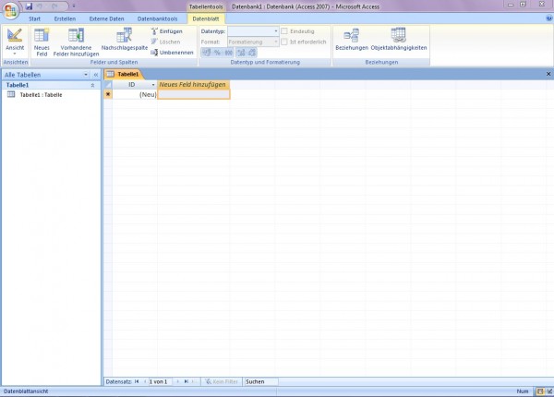Click the ID column header

click(x=131, y=85)
